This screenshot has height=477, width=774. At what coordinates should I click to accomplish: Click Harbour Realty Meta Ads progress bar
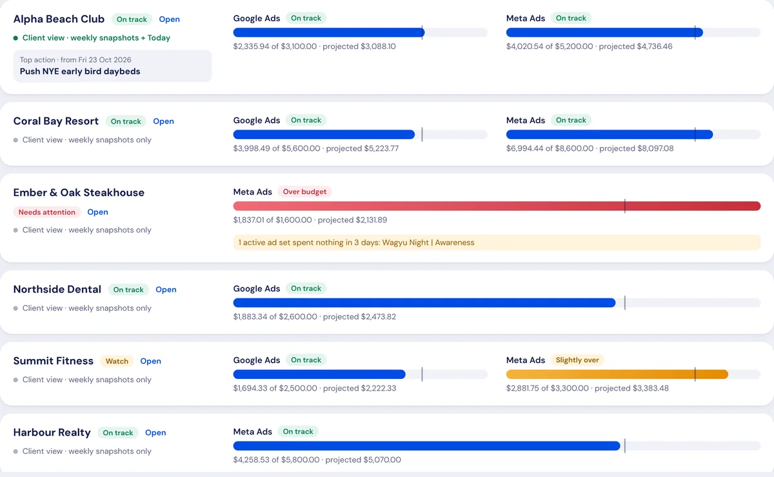[497, 446]
